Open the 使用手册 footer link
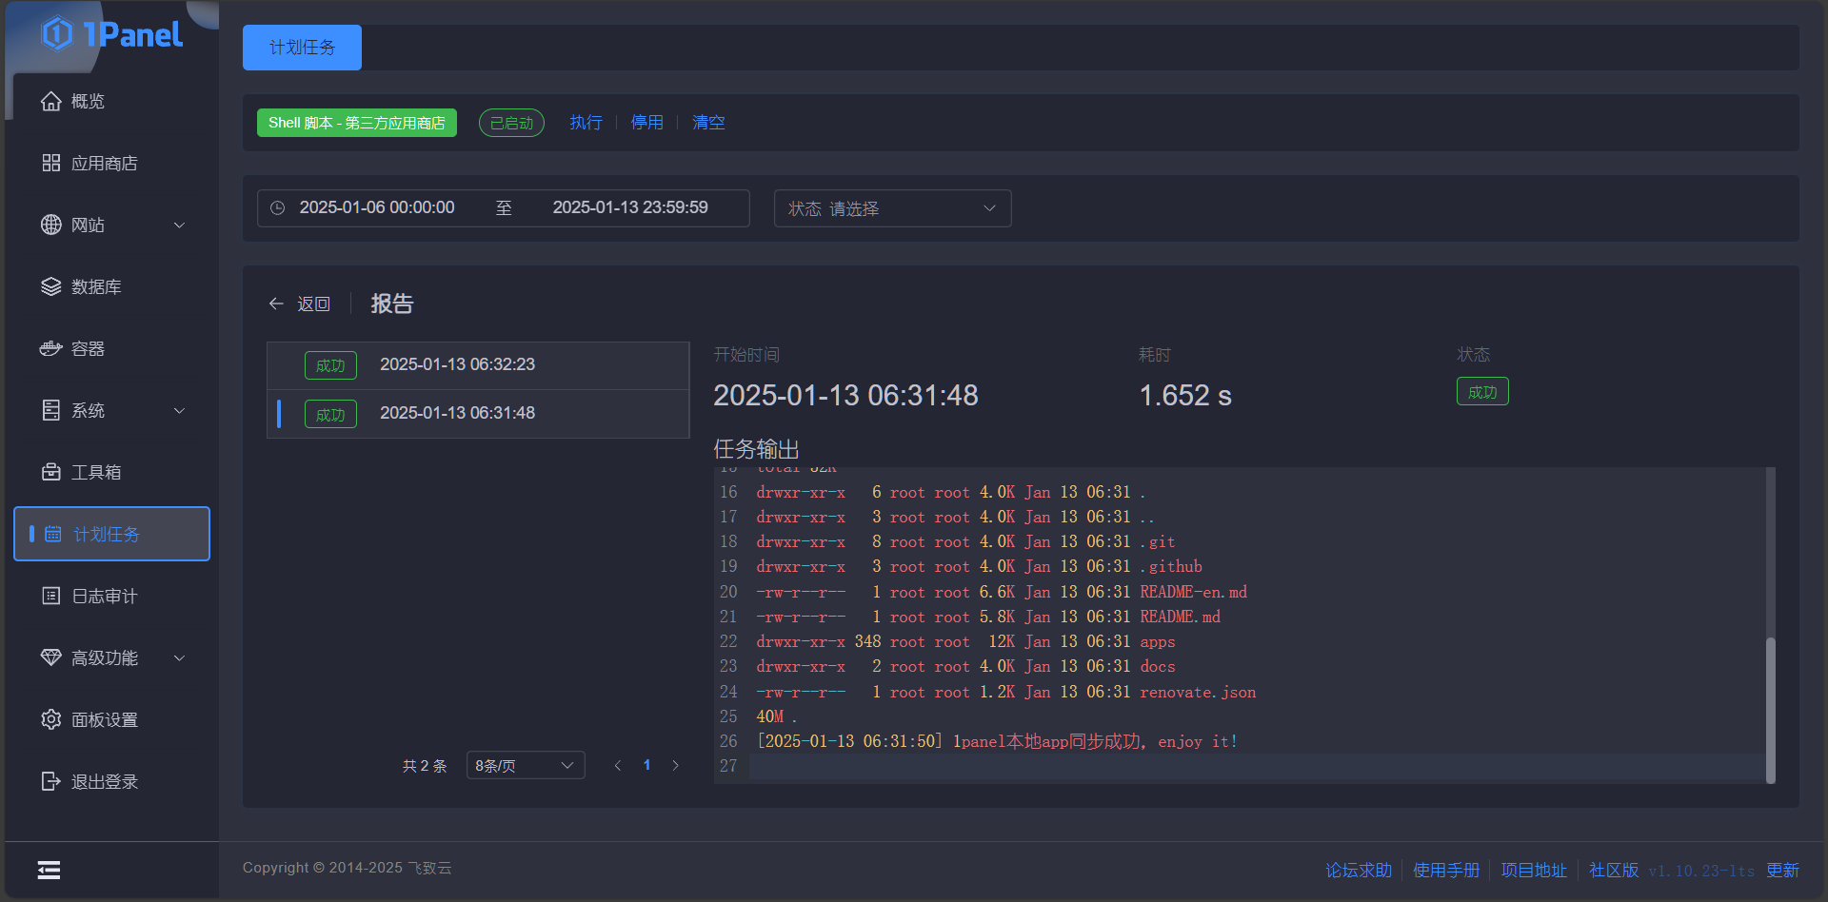The width and height of the screenshot is (1828, 902). tap(1446, 871)
